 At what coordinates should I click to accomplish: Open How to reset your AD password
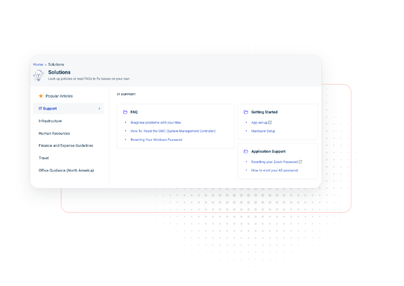(x=274, y=171)
